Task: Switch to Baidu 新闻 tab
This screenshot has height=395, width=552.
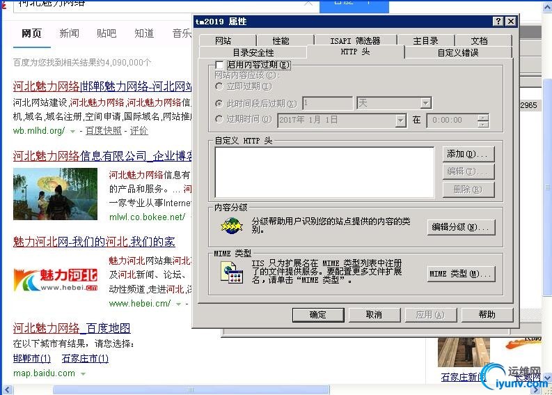Action: (70, 33)
